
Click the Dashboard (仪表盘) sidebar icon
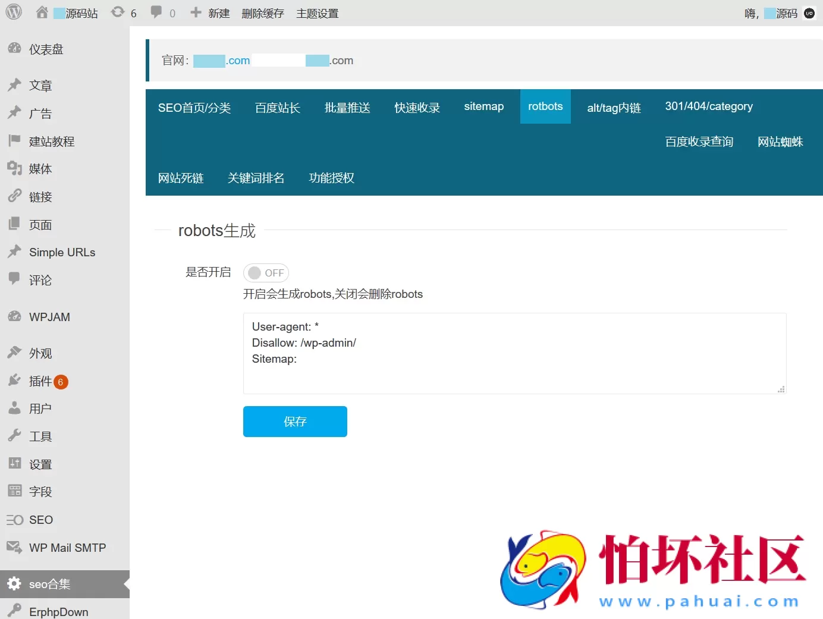(x=14, y=49)
